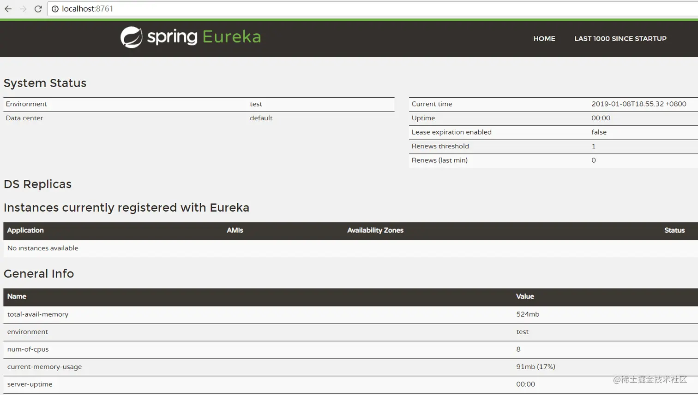The image size is (698, 395).
Task: Click the Current time label
Action: 432,104
